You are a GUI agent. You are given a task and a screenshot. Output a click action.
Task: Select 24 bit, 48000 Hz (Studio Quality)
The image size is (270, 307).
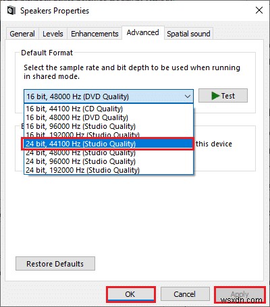109,153
